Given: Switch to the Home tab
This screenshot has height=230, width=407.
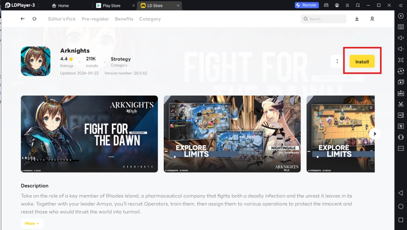Looking at the screenshot, I should (60, 6).
